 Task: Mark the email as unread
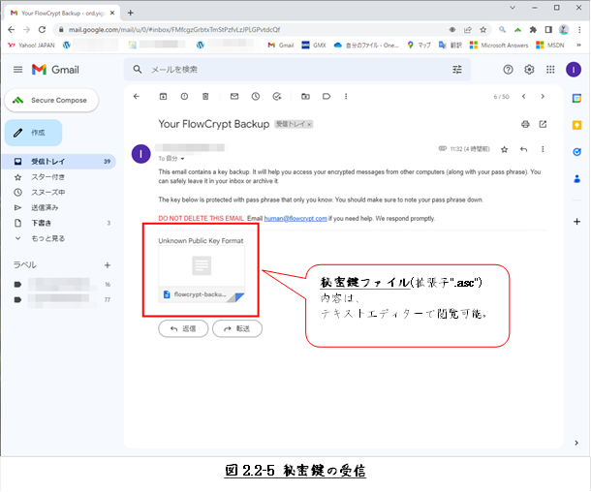(234, 97)
